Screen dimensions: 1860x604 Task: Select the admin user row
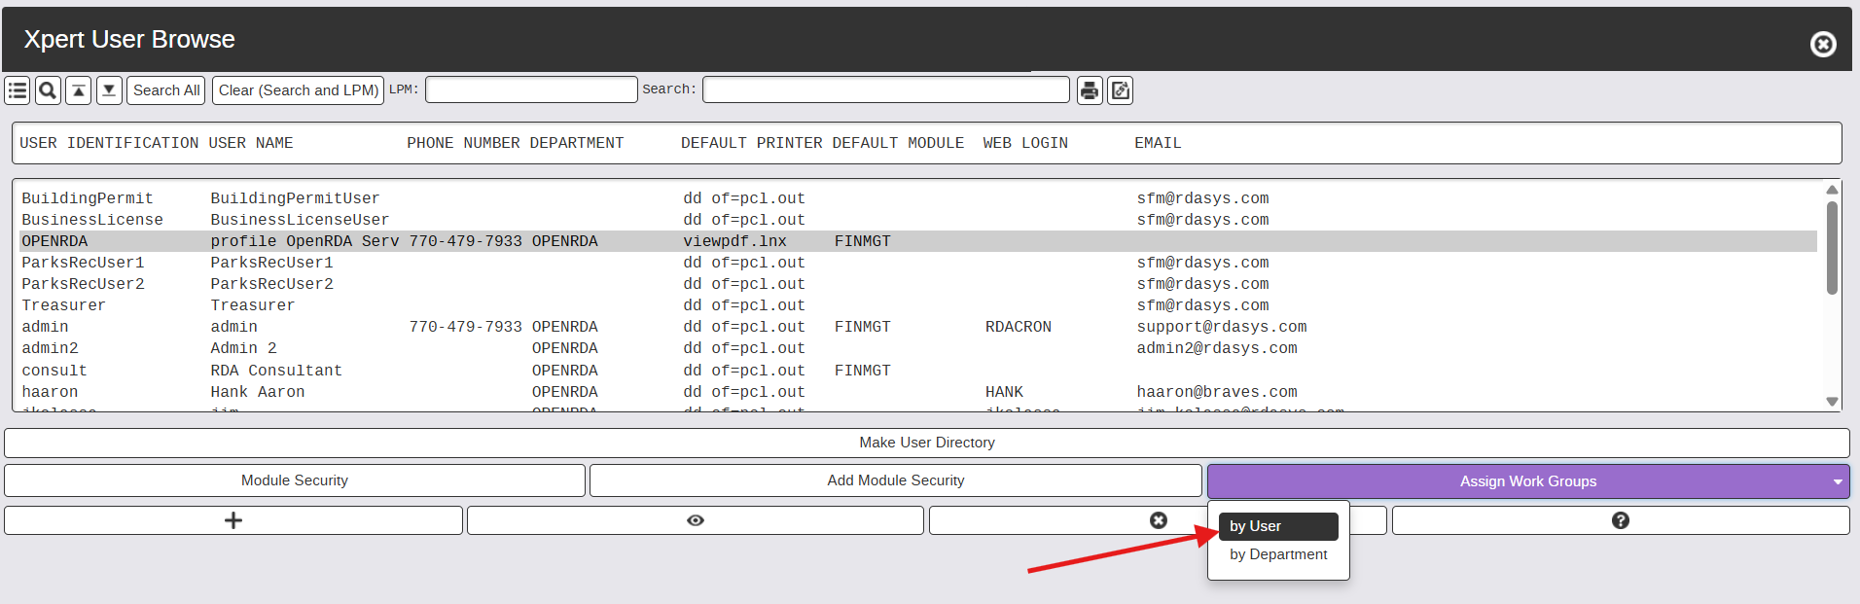[918, 327]
